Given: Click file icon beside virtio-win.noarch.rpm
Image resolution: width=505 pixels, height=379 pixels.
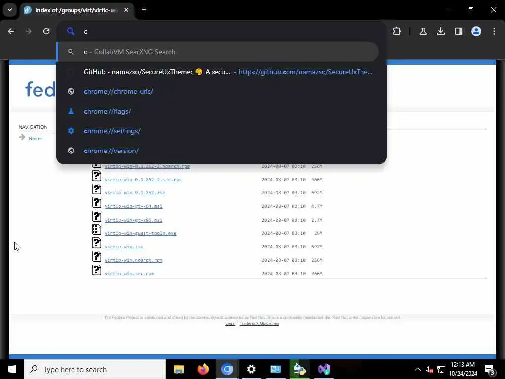Looking at the screenshot, I should pos(97,257).
